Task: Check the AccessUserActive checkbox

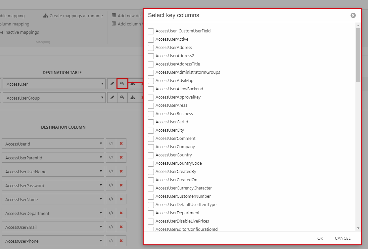Action: [x=151, y=39]
